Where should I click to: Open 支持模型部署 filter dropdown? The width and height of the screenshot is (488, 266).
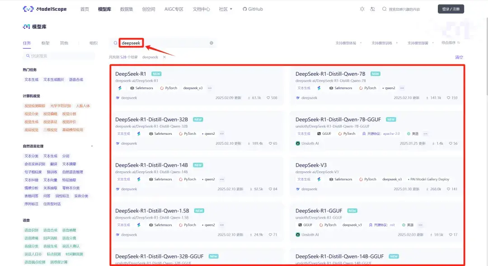coord(421,43)
